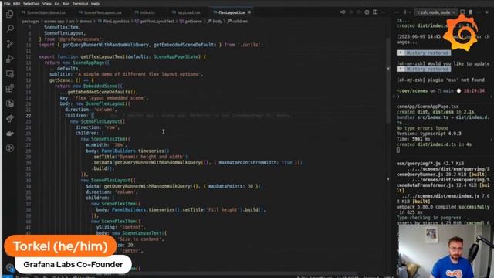Click 'webpack 5.86.0 compiled successfully' terminal line
Viewport: 494px width, 278px height.
coord(443,207)
